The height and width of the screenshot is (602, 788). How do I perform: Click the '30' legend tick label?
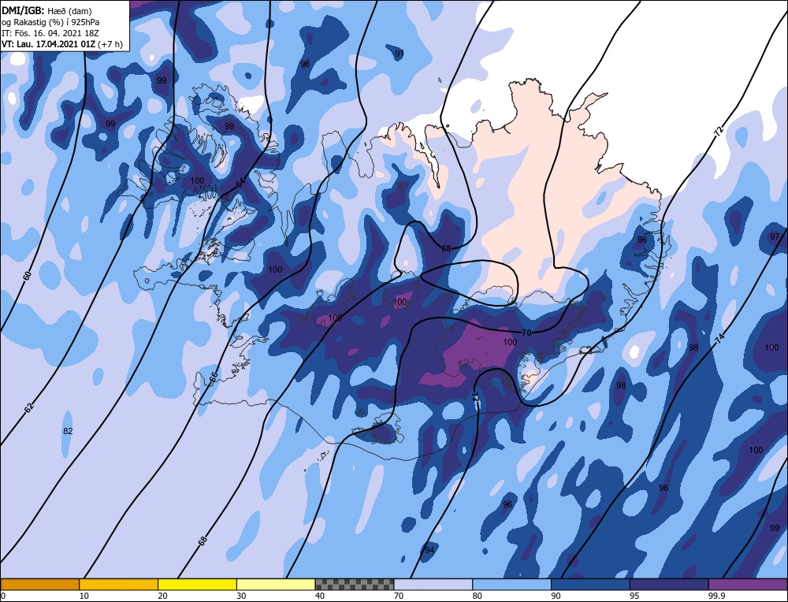(x=241, y=596)
